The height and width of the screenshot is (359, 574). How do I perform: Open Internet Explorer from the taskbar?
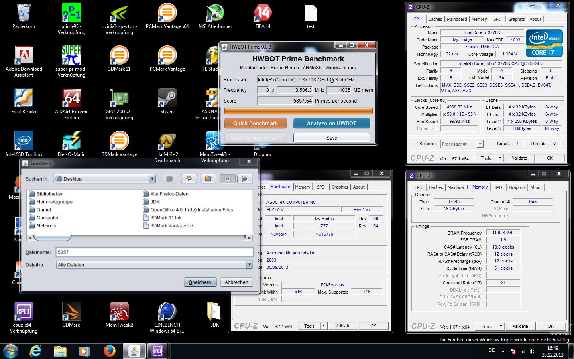click(x=36, y=351)
